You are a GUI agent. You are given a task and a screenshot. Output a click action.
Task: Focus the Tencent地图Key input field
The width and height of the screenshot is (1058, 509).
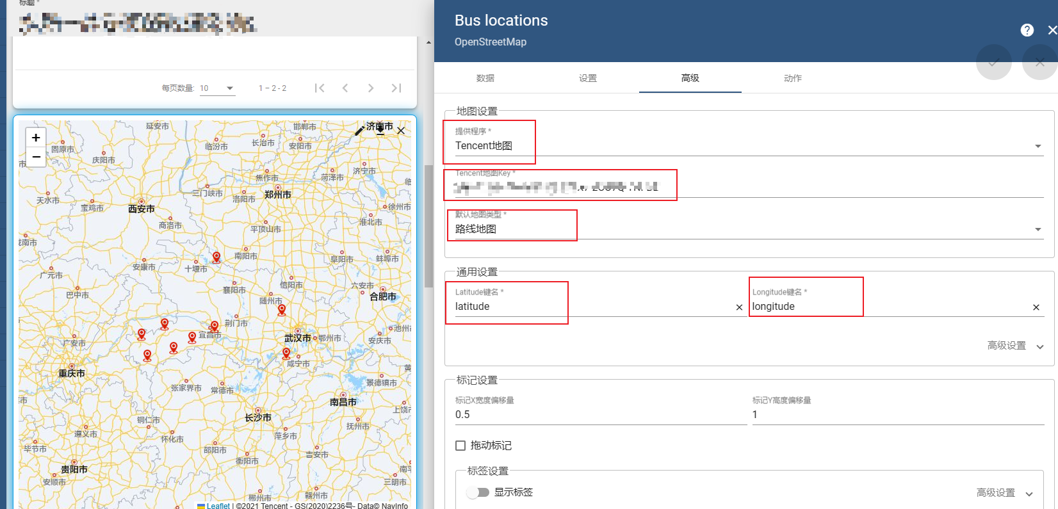(749, 188)
